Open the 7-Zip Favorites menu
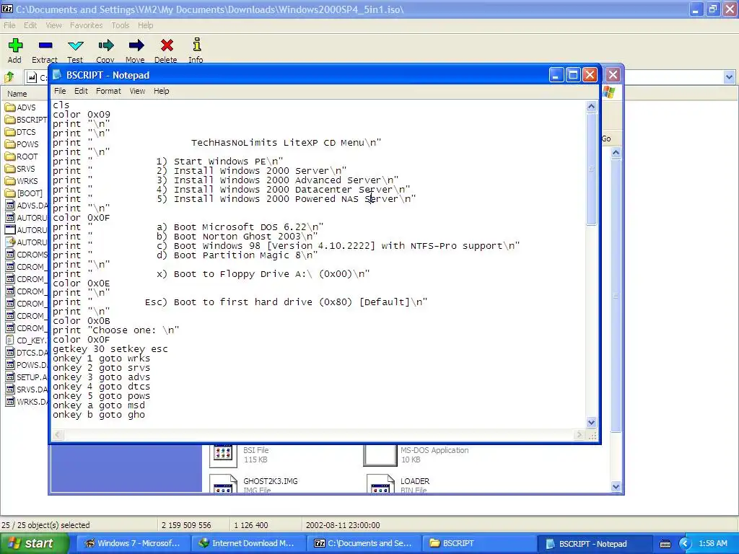 87,25
